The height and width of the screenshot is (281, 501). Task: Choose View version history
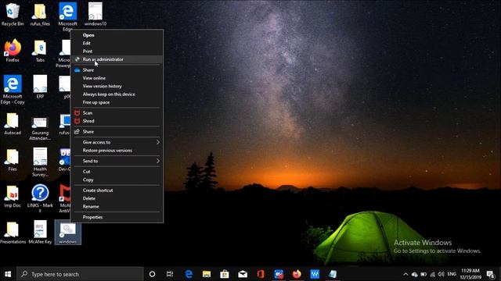click(103, 86)
